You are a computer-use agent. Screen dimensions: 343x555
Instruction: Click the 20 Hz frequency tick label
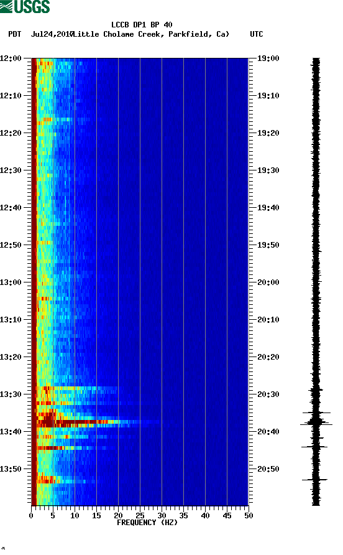(118, 516)
